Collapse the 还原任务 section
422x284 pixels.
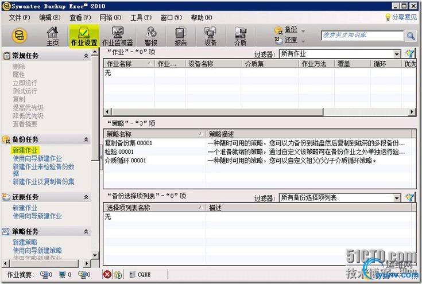point(86,197)
